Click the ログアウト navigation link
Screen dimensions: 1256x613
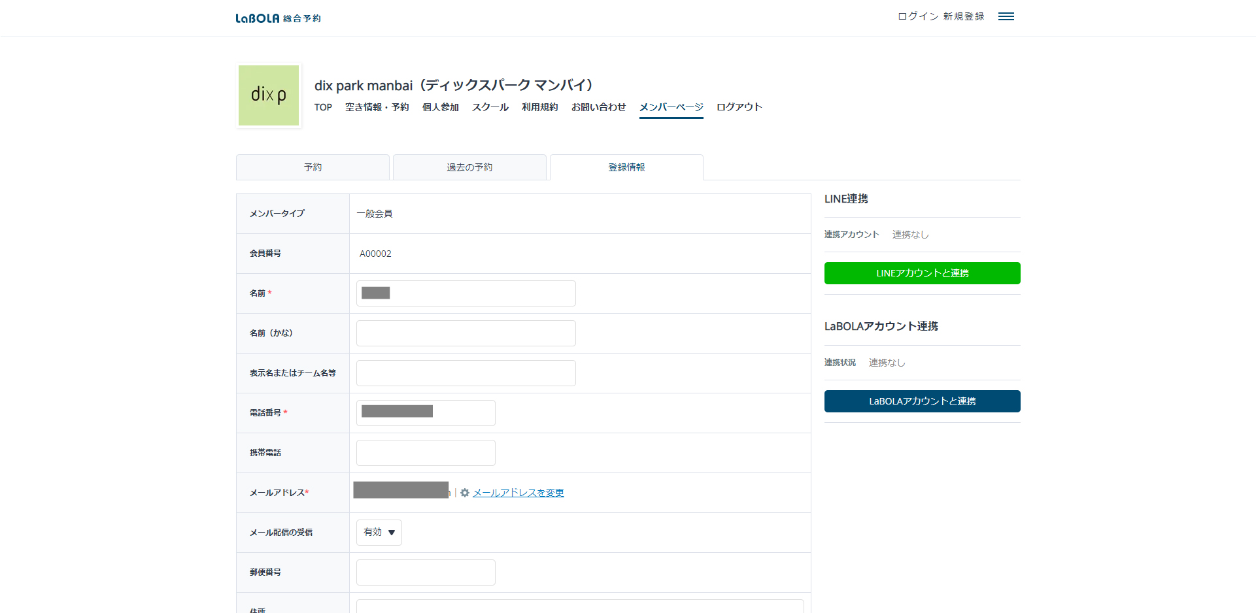tap(739, 107)
